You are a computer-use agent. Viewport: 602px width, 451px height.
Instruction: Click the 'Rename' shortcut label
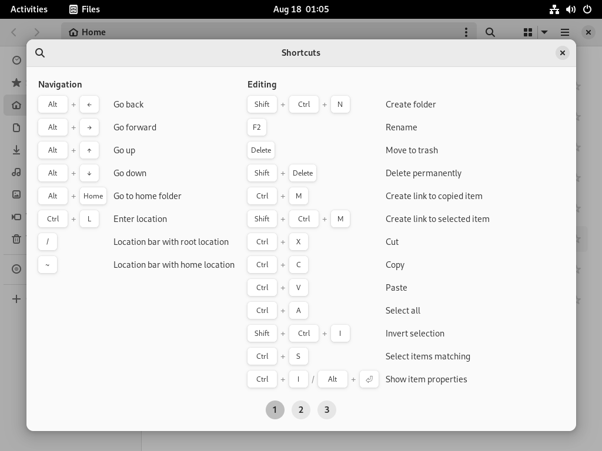tap(401, 127)
